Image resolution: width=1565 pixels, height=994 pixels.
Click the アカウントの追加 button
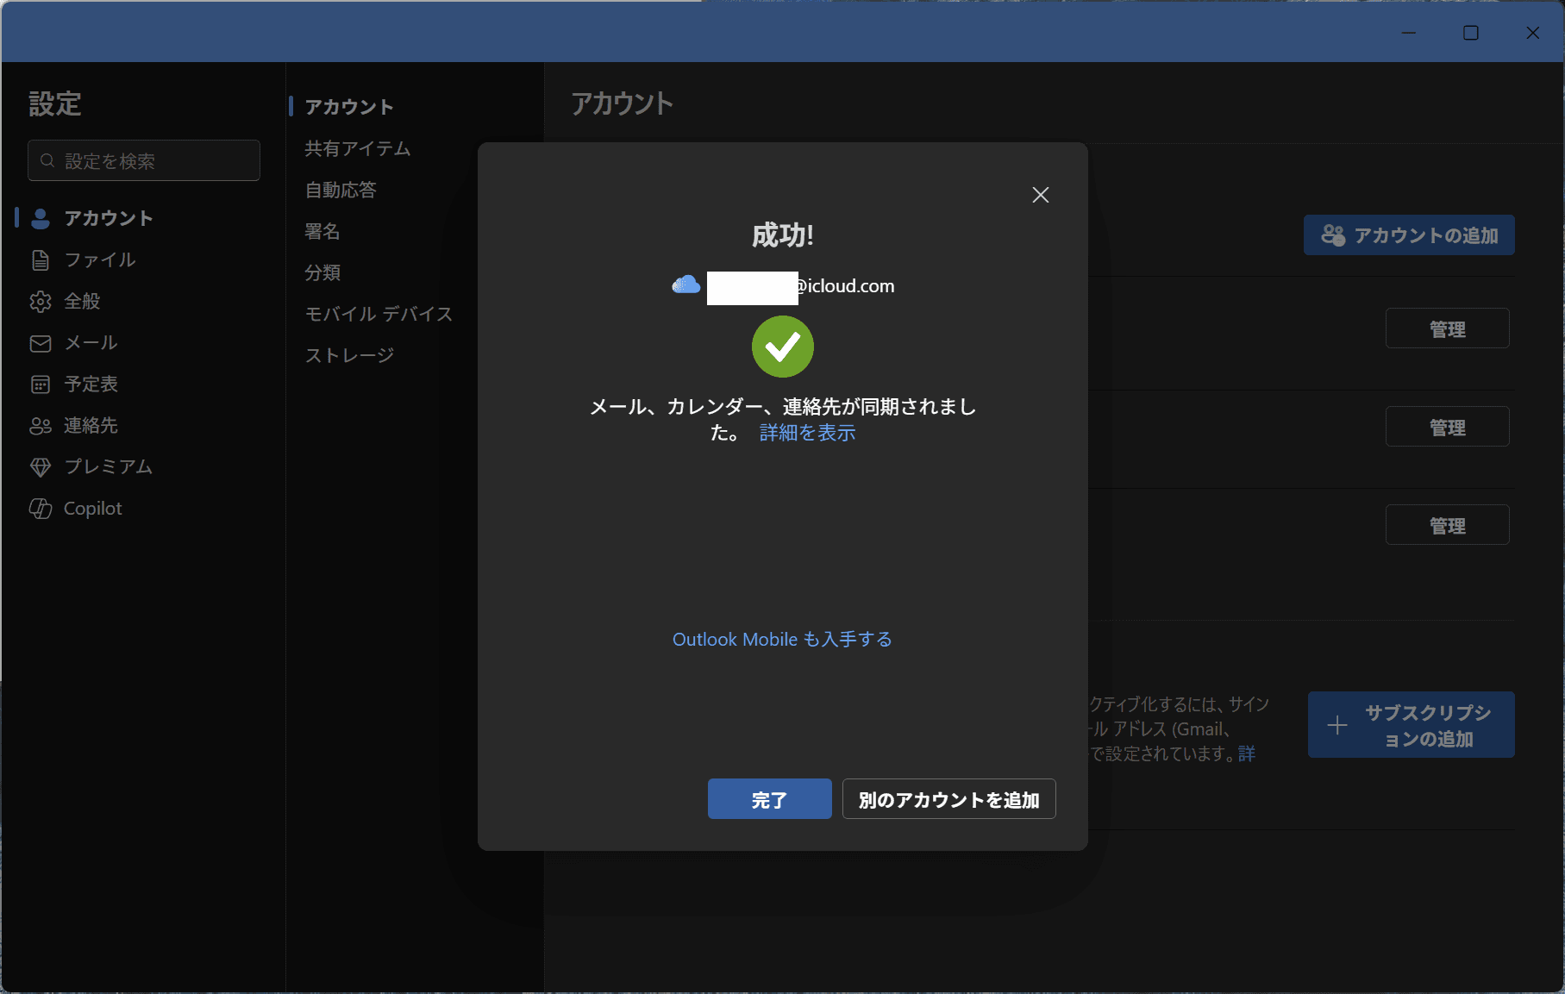pos(1409,235)
